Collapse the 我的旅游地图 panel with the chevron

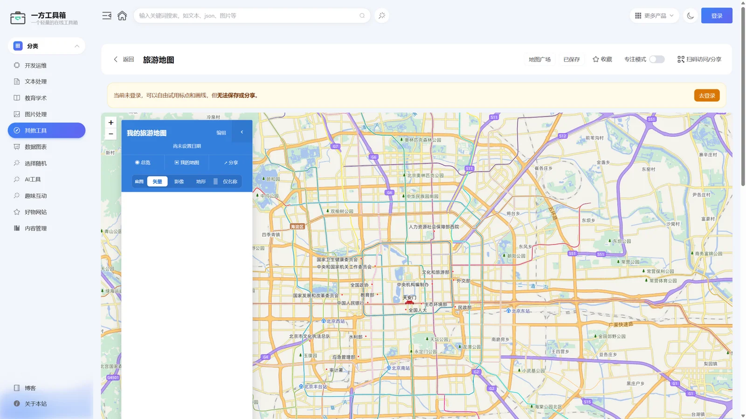pyautogui.click(x=242, y=132)
